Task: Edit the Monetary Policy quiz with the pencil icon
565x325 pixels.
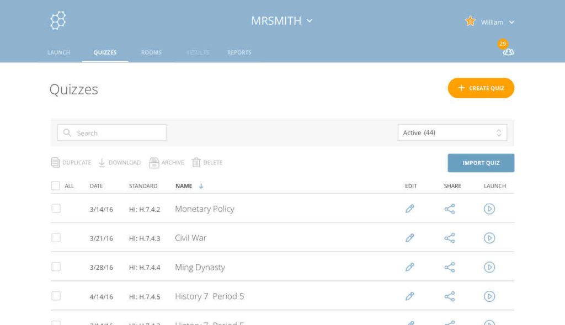Action: [410, 209]
